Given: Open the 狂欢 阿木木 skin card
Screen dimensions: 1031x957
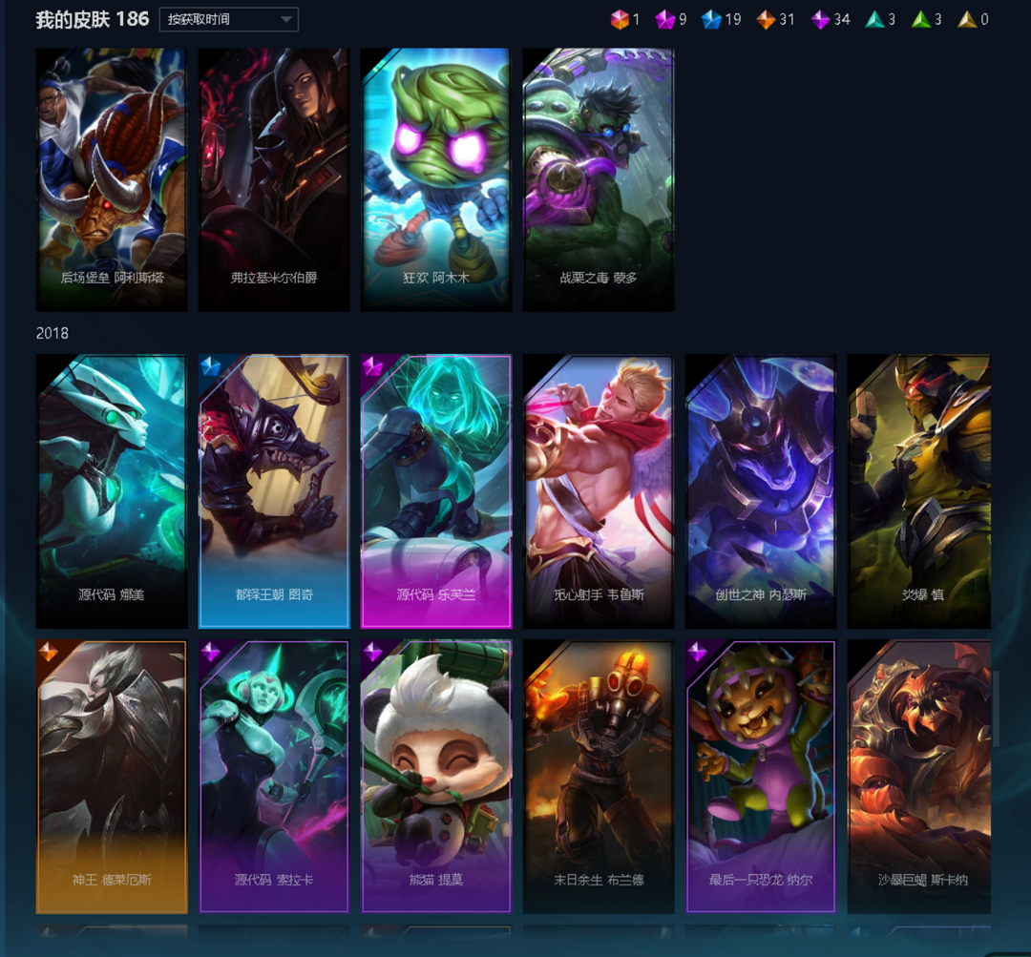Looking at the screenshot, I should coord(436,178).
